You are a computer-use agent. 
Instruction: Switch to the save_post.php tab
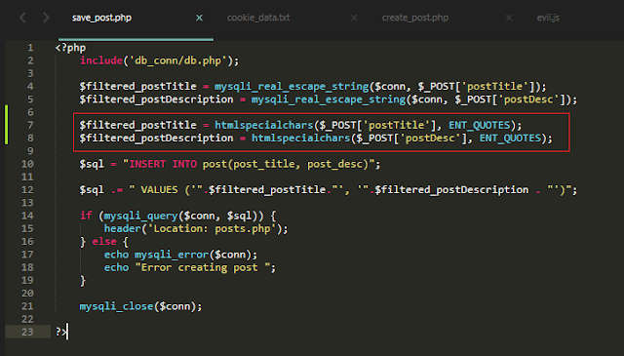click(101, 18)
